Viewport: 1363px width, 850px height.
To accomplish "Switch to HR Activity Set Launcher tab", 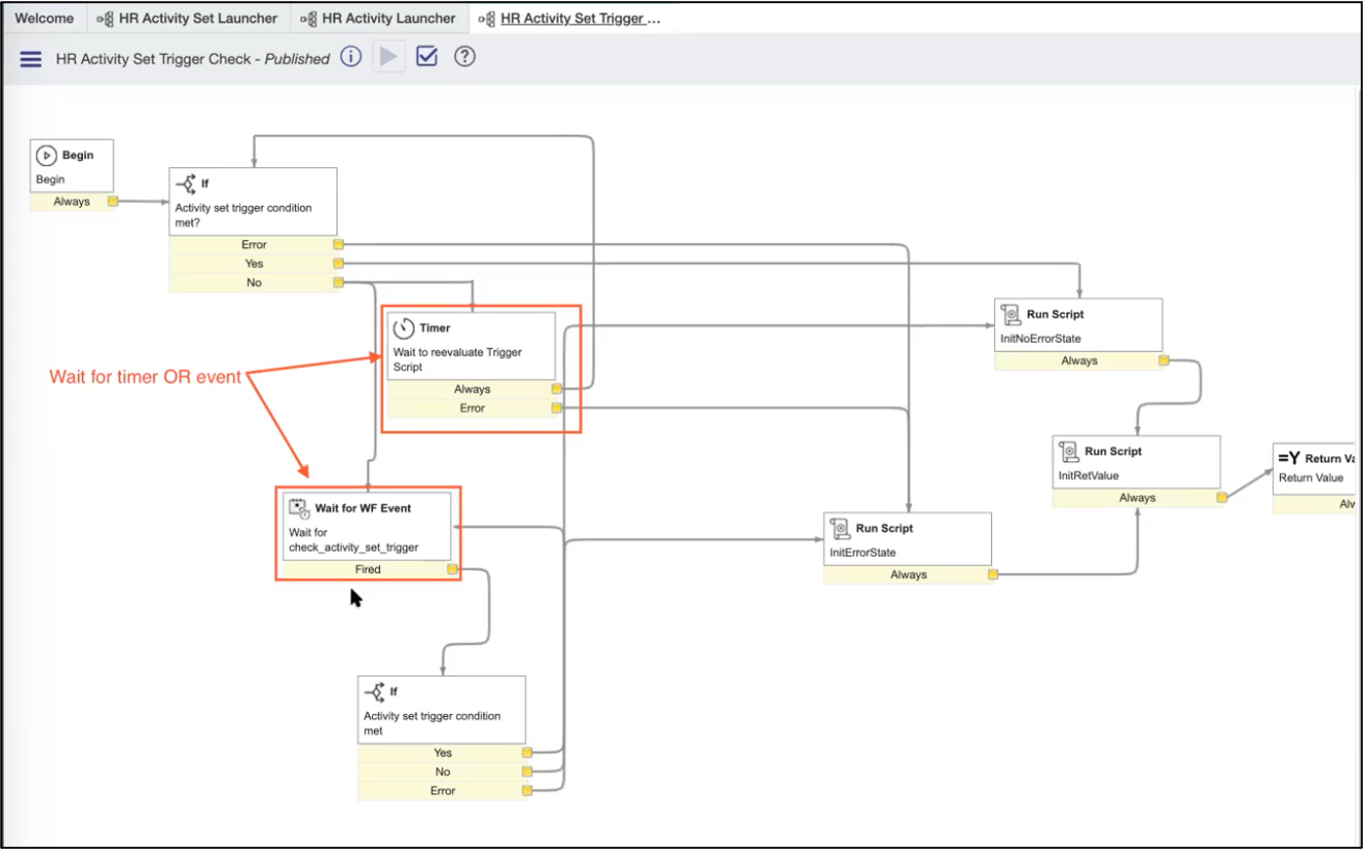I will click(186, 19).
